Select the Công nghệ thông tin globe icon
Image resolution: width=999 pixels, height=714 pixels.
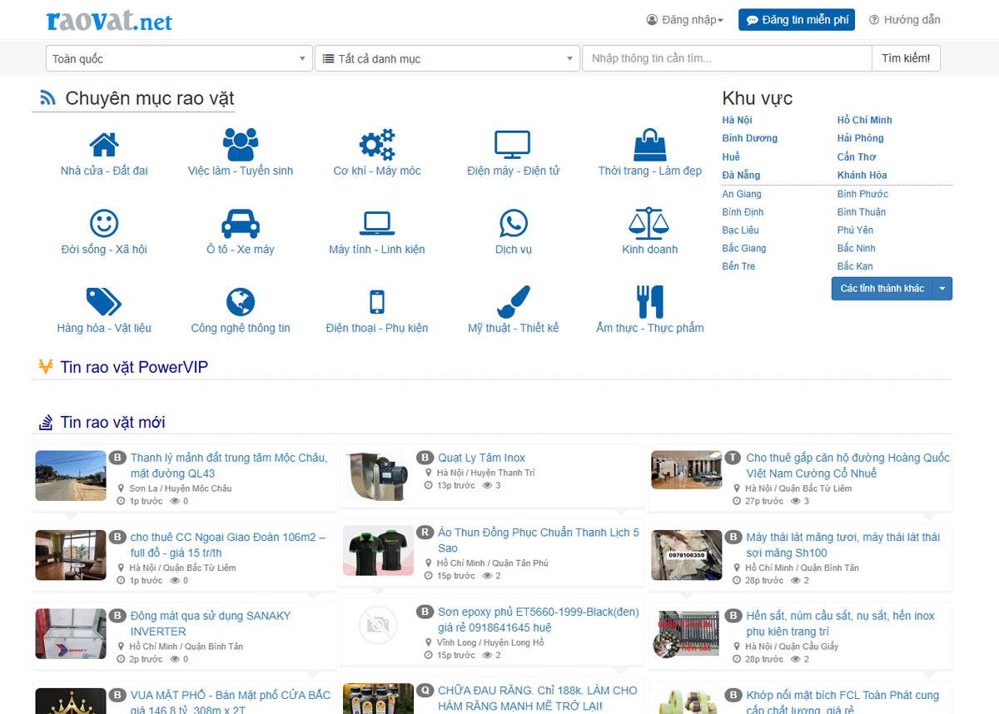pyautogui.click(x=240, y=301)
